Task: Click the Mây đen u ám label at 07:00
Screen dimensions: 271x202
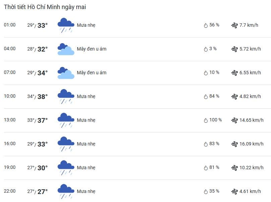Action: (x=91, y=73)
